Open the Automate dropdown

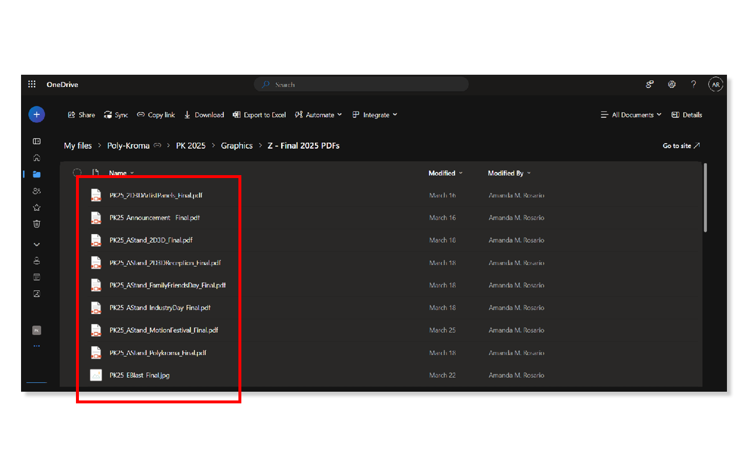(318, 115)
